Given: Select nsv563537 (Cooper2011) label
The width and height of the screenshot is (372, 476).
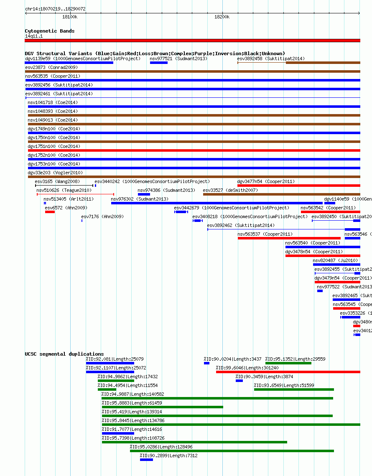Looking at the screenshot, I should [x=265, y=235].
